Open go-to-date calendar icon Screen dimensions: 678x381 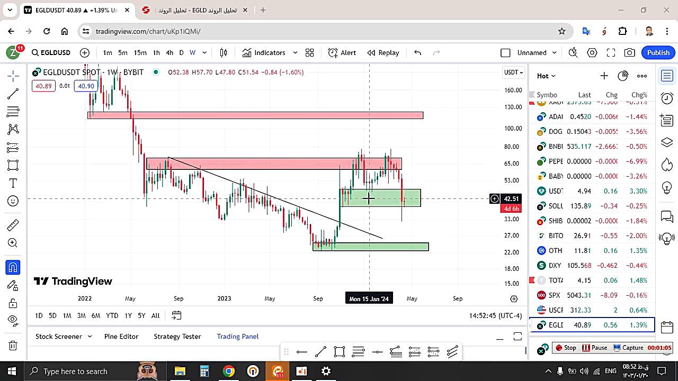click(x=176, y=315)
